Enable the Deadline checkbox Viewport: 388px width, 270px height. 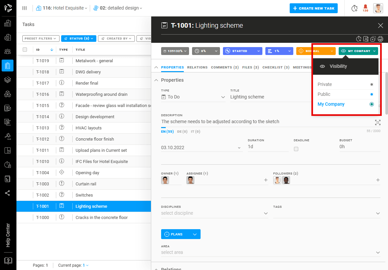pos(296,149)
